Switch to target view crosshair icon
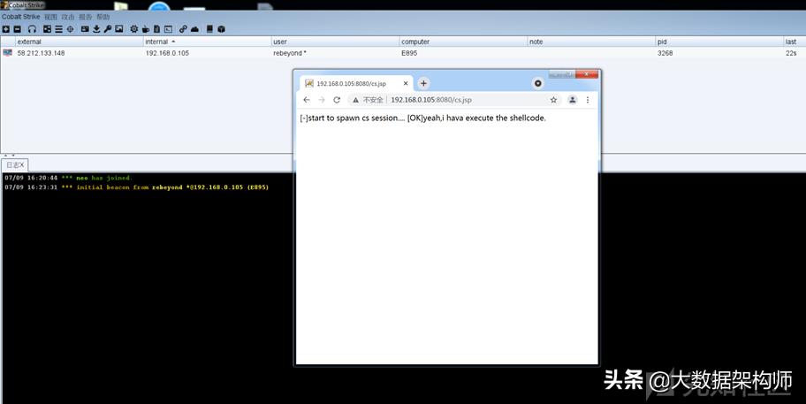The height and width of the screenshot is (404, 806). click(x=71, y=29)
